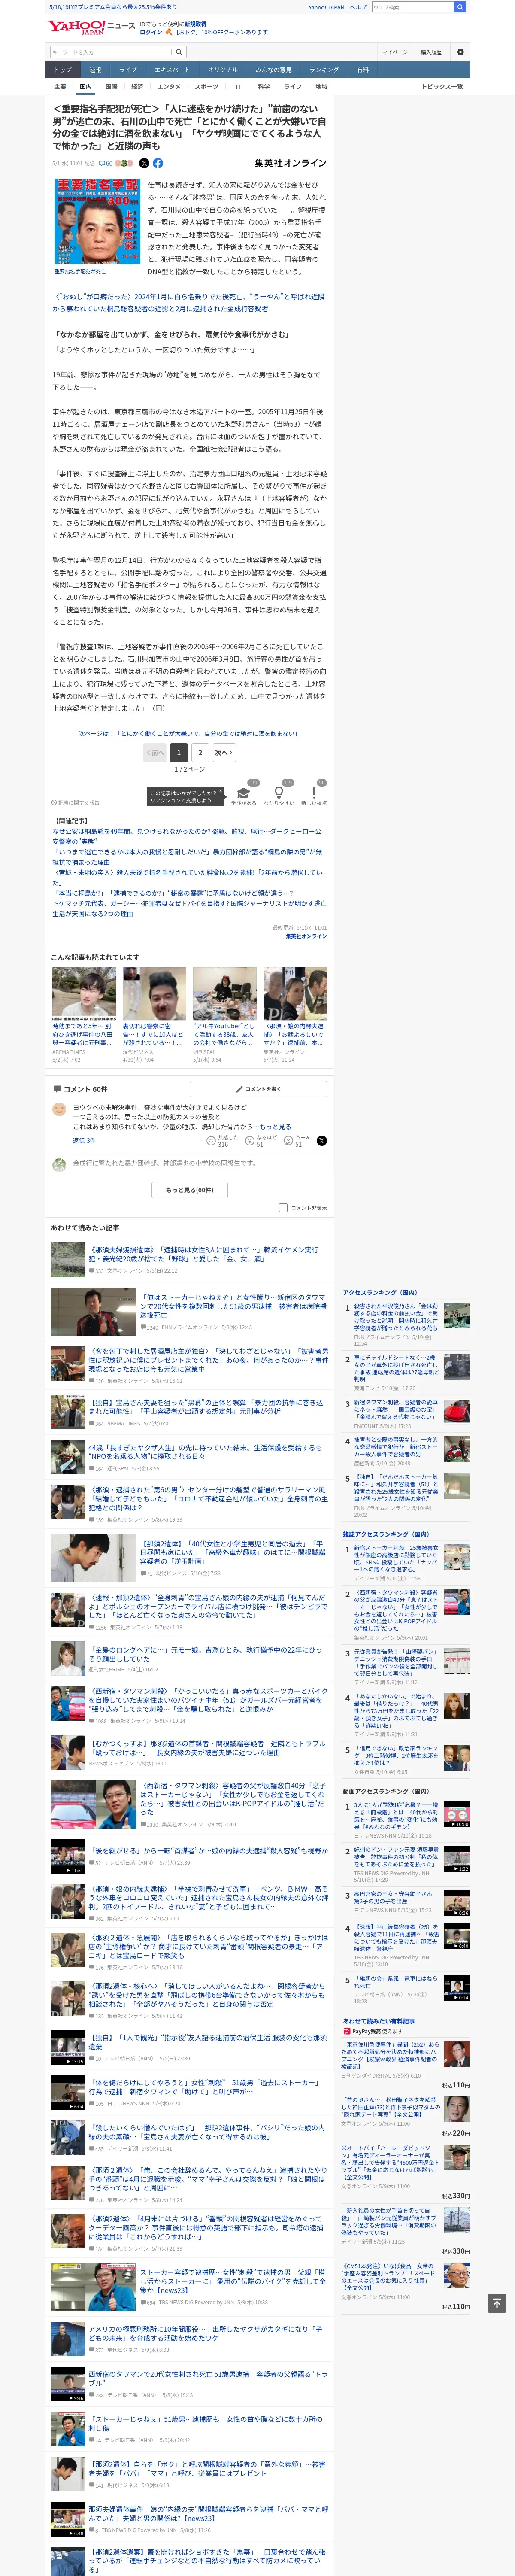
Task: Open 44歳「長すぎたヤクザ人生」 article link
Action: click(x=205, y=1452)
